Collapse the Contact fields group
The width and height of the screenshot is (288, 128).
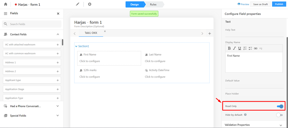click(58, 34)
